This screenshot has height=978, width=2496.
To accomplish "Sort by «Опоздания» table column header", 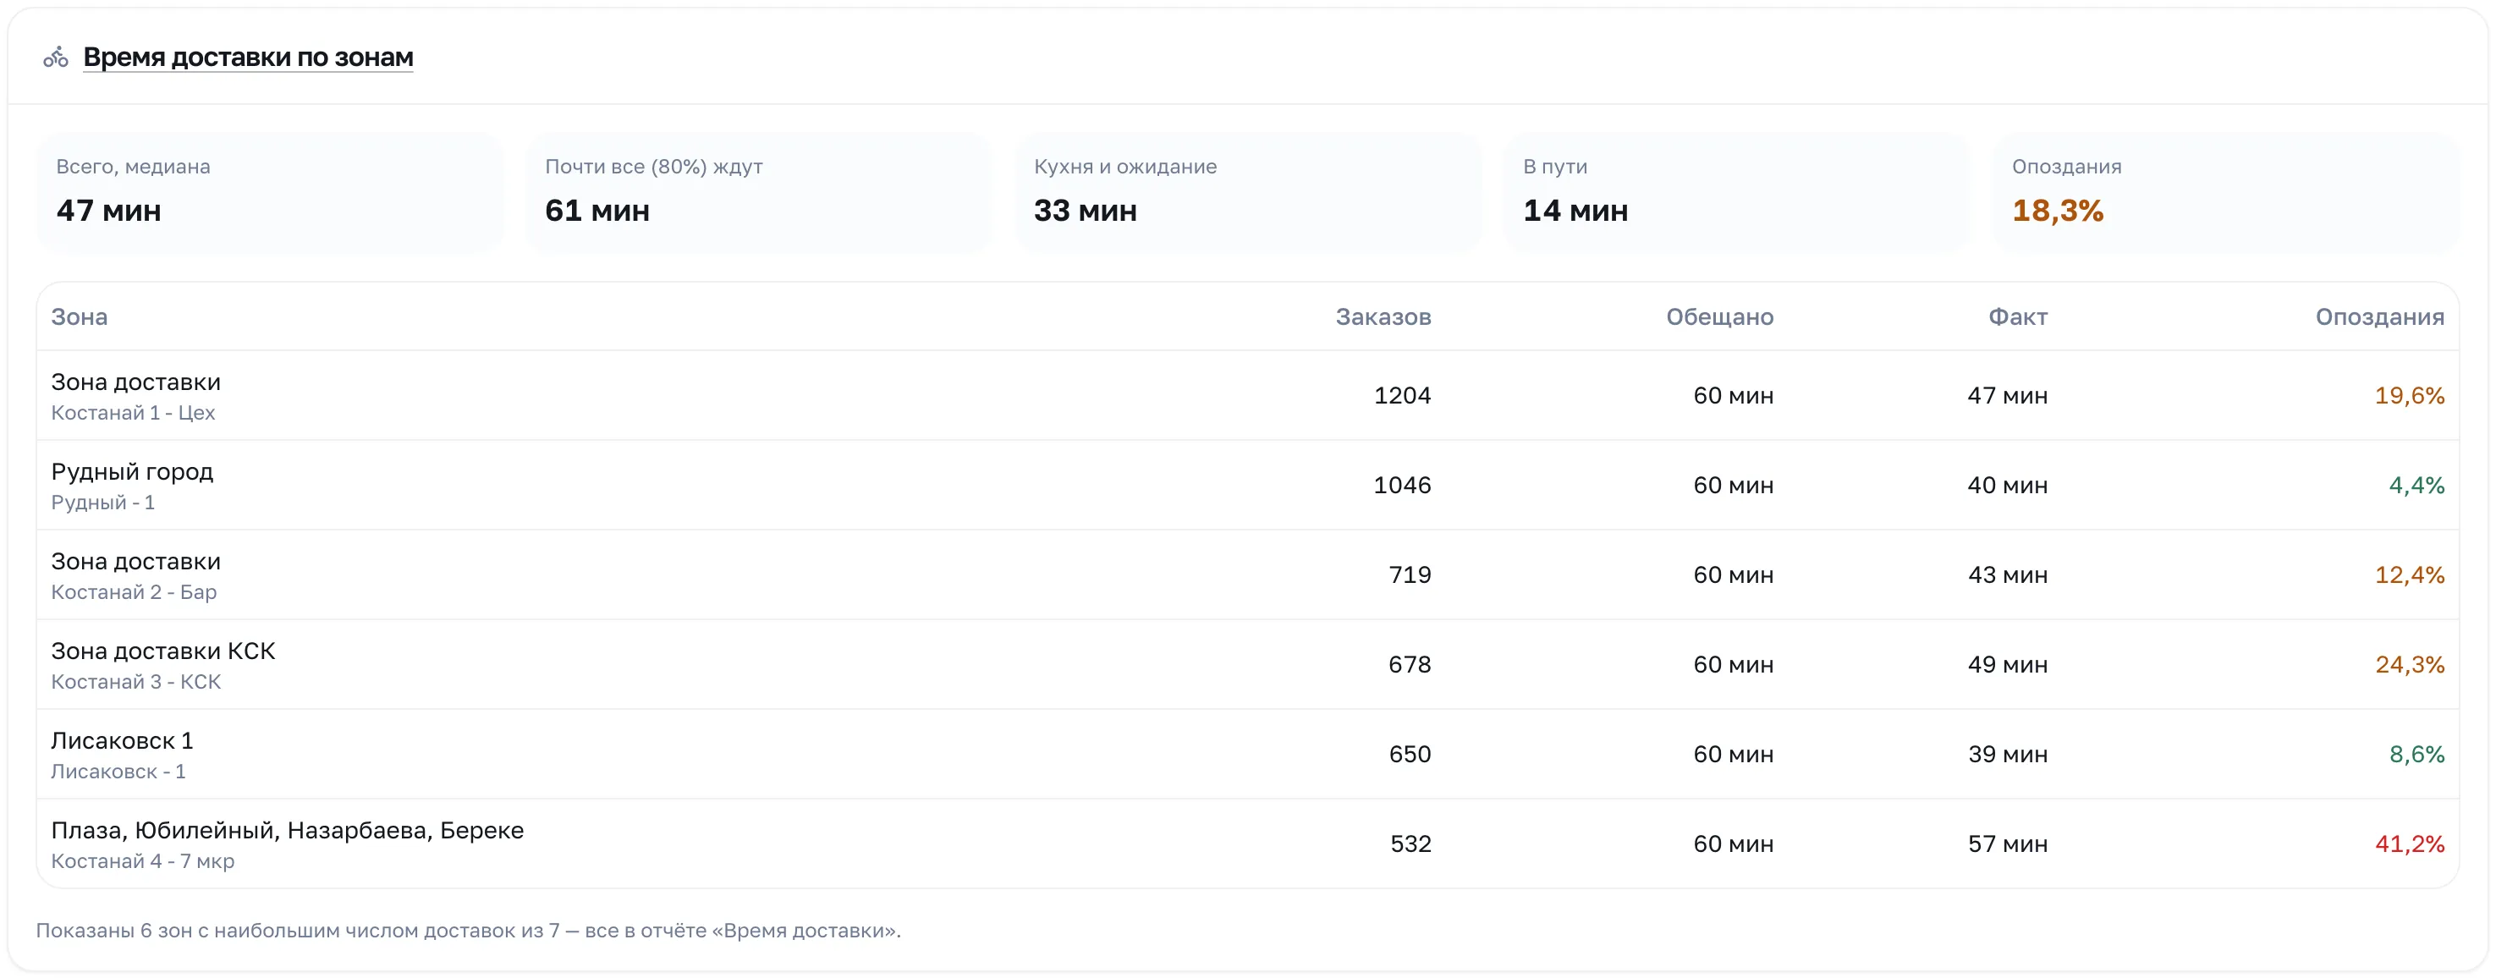I will (2380, 317).
